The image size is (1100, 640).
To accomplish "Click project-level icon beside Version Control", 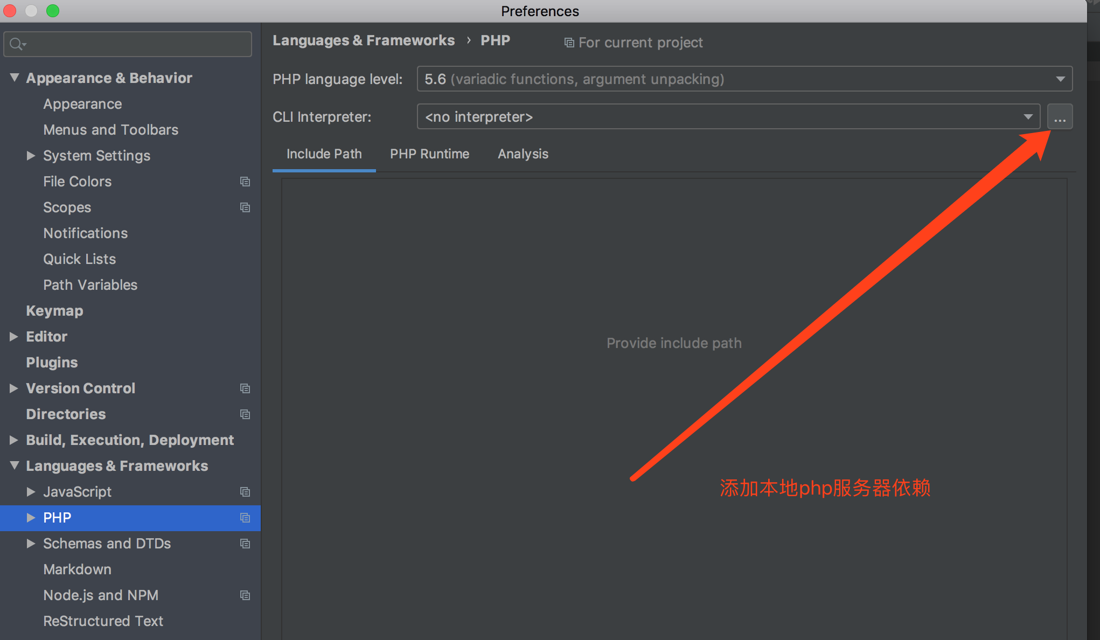I will tap(245, 388).
